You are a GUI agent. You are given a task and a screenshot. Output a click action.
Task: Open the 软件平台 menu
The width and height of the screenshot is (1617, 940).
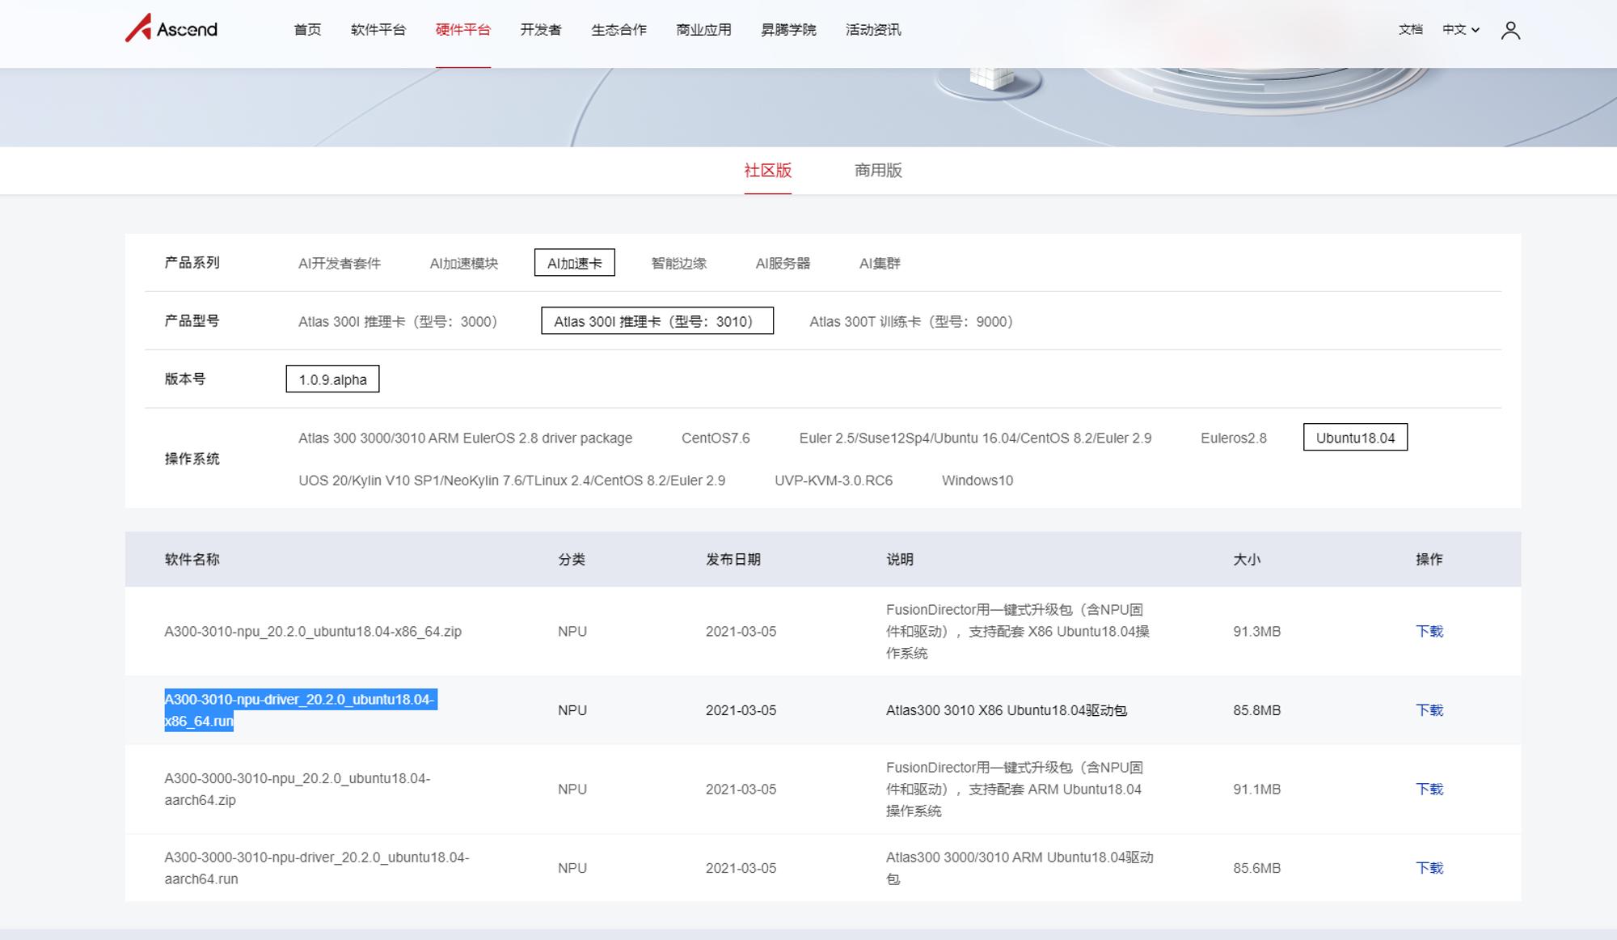pos(378,30)
